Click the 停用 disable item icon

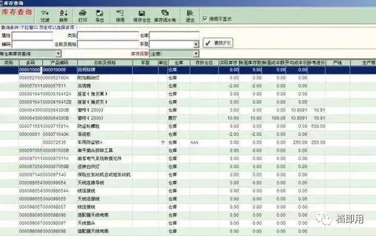coord(120,16)
